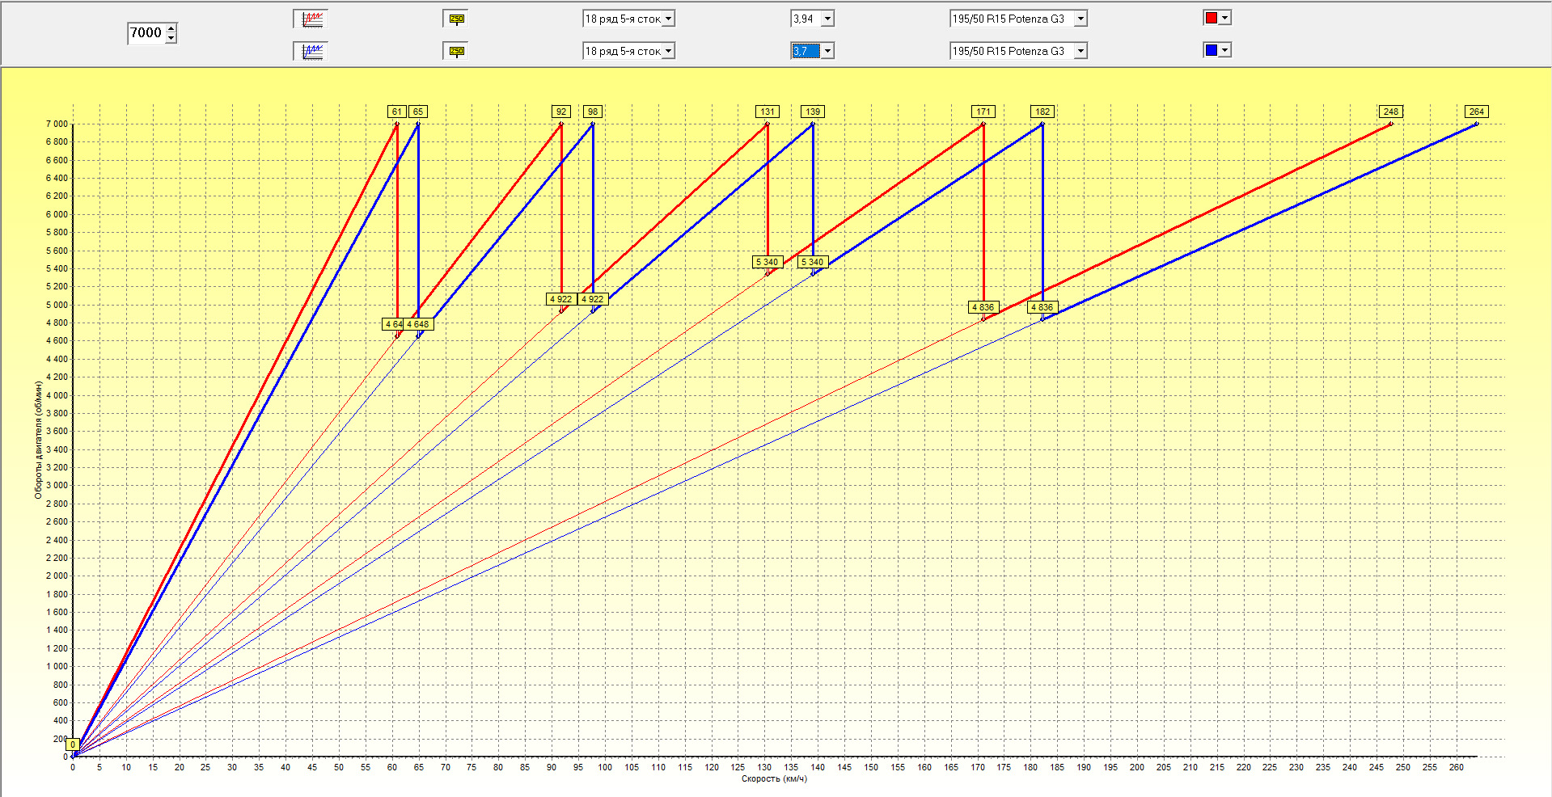
Task: Click the 4 648 RPM drop label
Action: tap(418, 324)
